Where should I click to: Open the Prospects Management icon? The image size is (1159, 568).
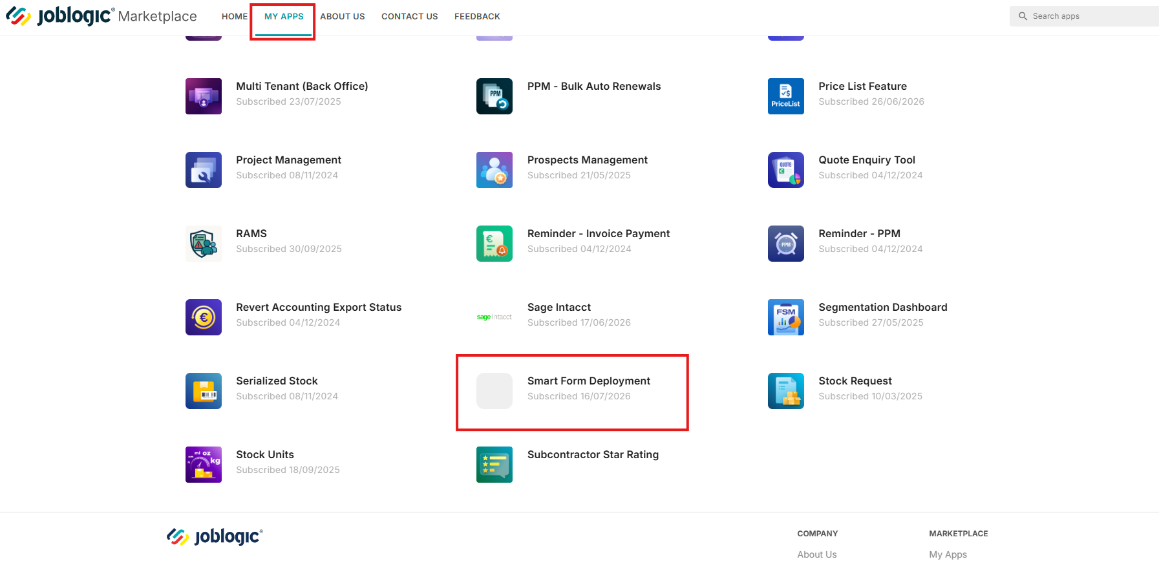(x=494, y=170)
